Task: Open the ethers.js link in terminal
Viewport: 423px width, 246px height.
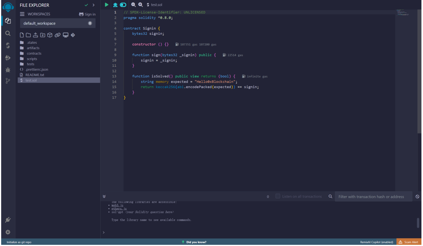Action: 119,209
